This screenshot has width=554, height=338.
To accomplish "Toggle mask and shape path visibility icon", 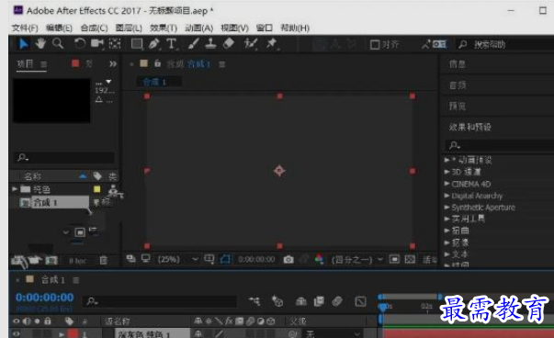I will coord(225,259).
